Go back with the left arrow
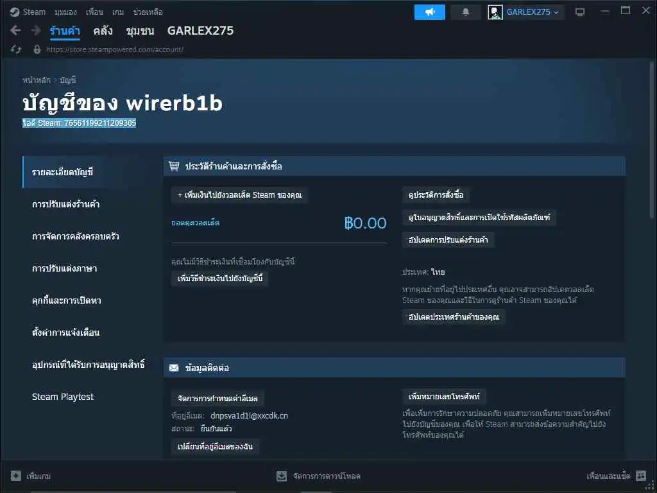657x493 pixels. click(x=15, y=30)
